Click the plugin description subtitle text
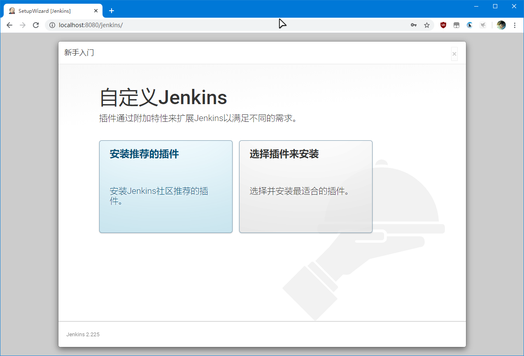The width and height of the screenshot is (524, 356). pyautogui.click(x=198, y=119)
